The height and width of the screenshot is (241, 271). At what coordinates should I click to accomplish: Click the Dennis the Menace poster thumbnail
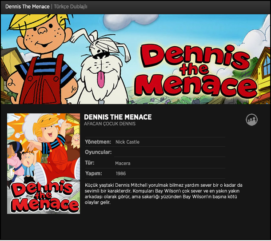click(x=44, y=164)
